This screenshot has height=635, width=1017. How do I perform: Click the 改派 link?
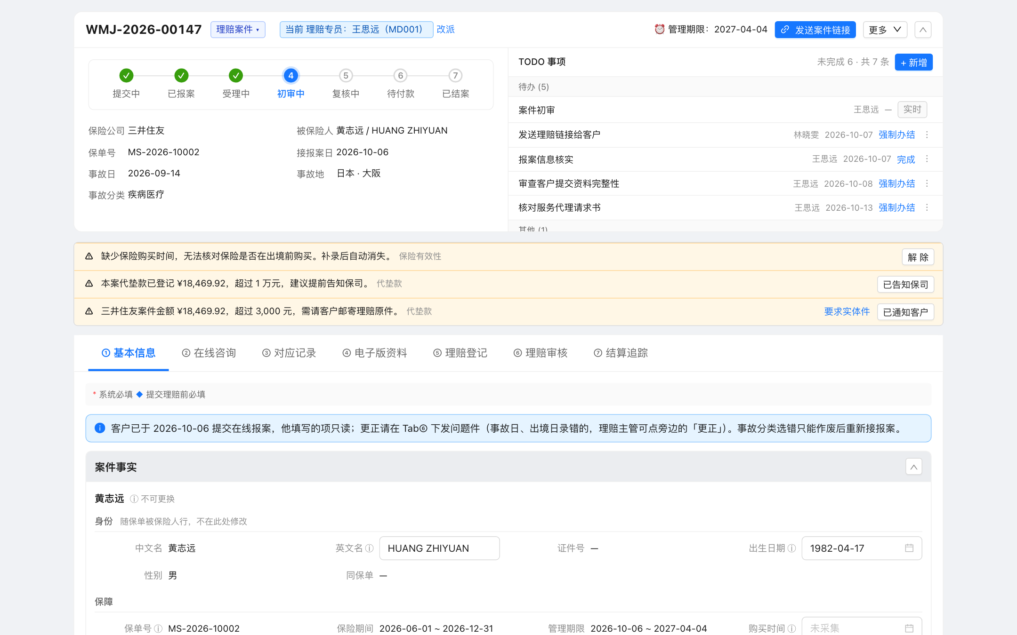[x=445, y=29]
